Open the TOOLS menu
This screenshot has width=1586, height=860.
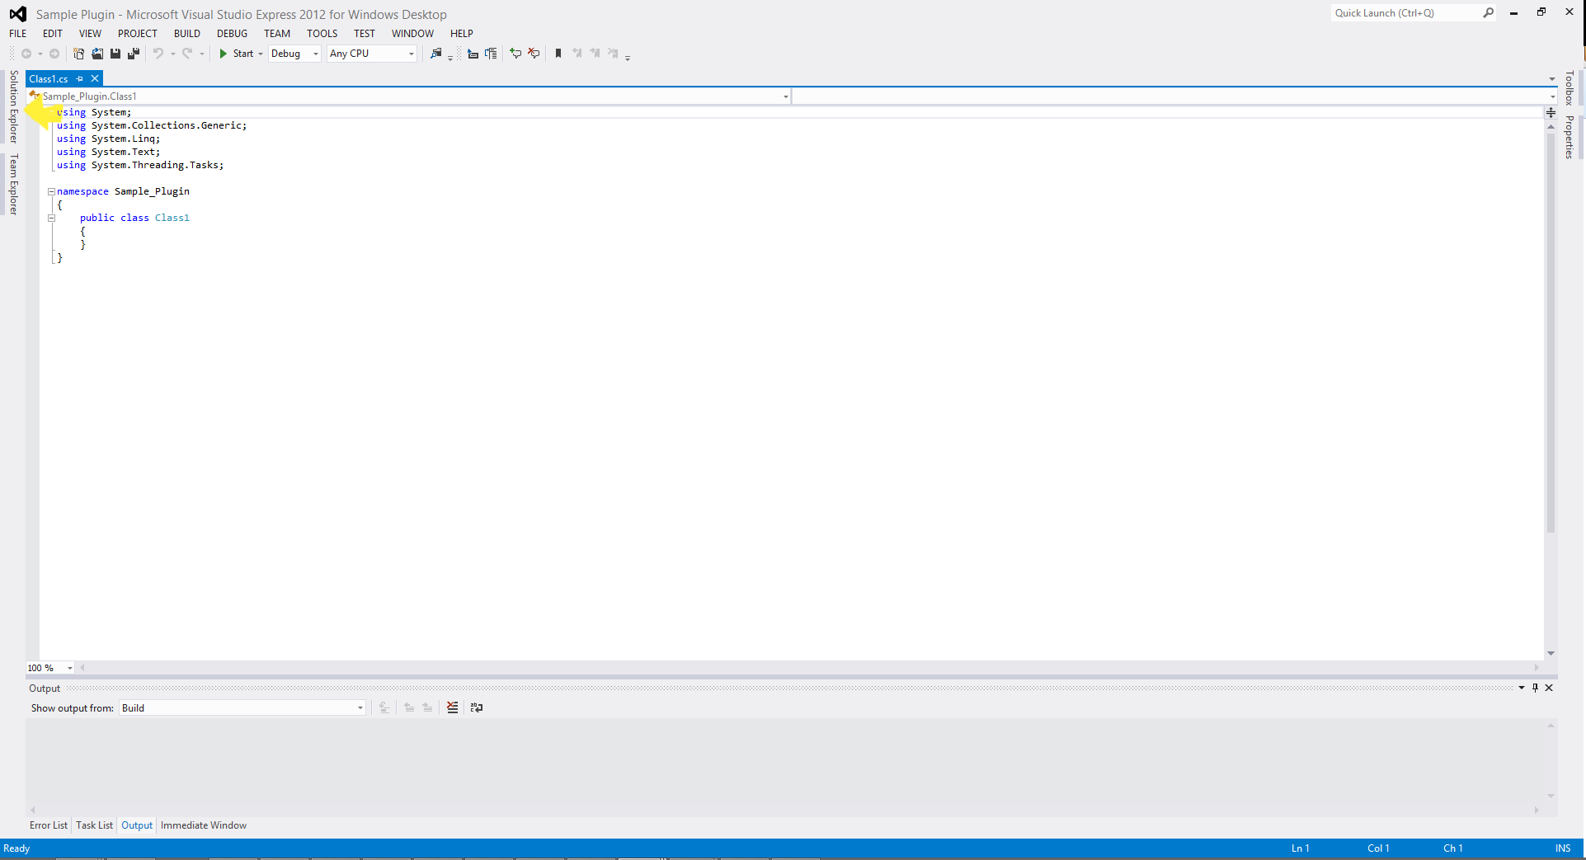[x=322, y=34]
